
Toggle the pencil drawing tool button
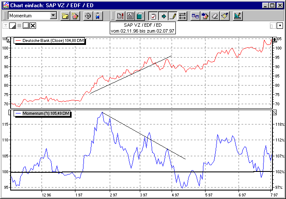click(x=173, y=16)
